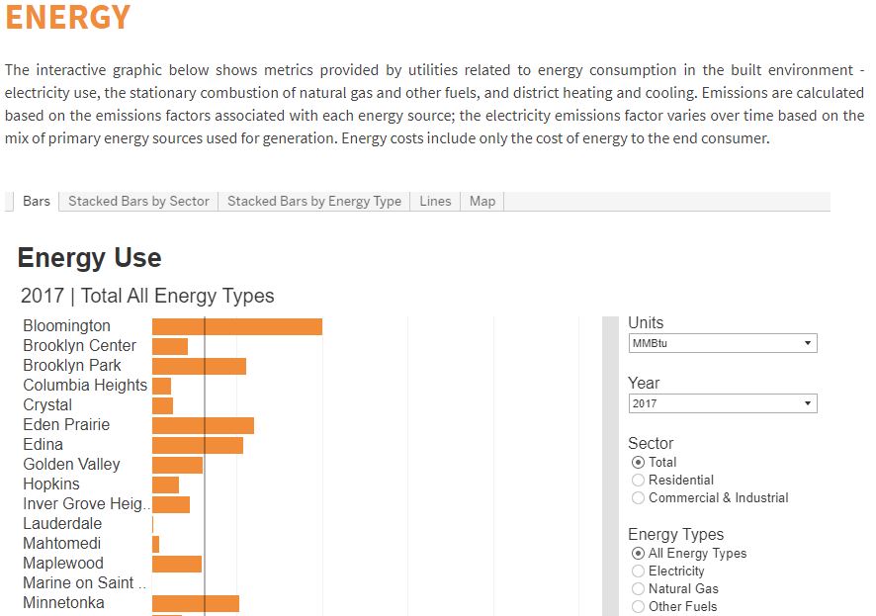
Task: Select the Residential sector radio button
Action: point(637,479)
